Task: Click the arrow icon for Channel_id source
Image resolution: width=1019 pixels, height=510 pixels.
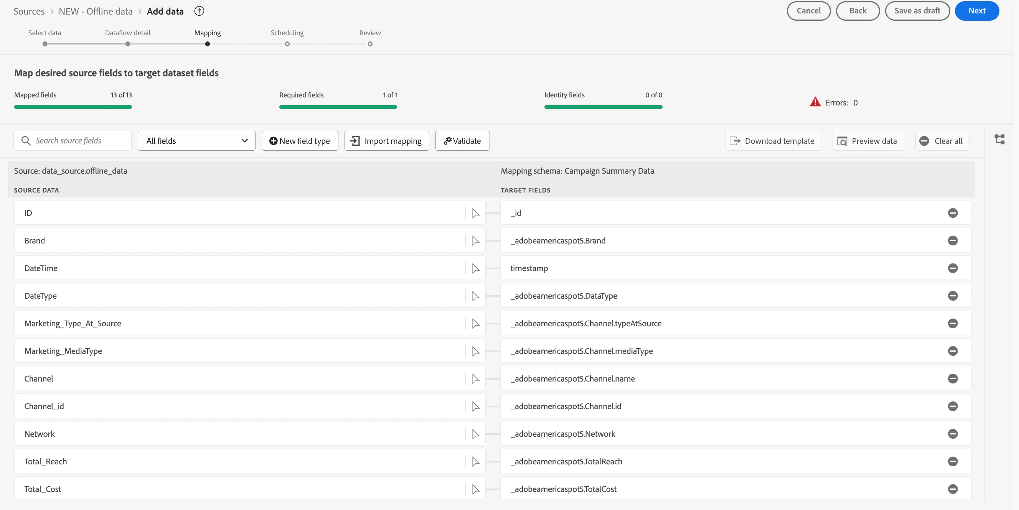Action: [x=475, y=406]
